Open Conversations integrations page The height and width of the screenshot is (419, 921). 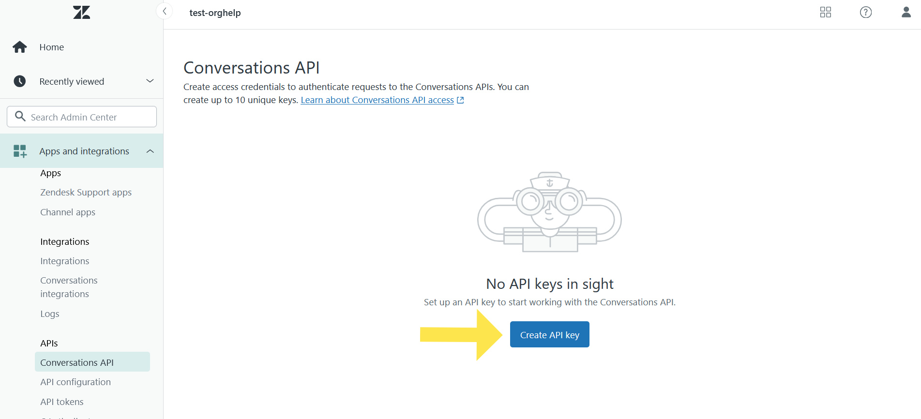click(69, 287)
